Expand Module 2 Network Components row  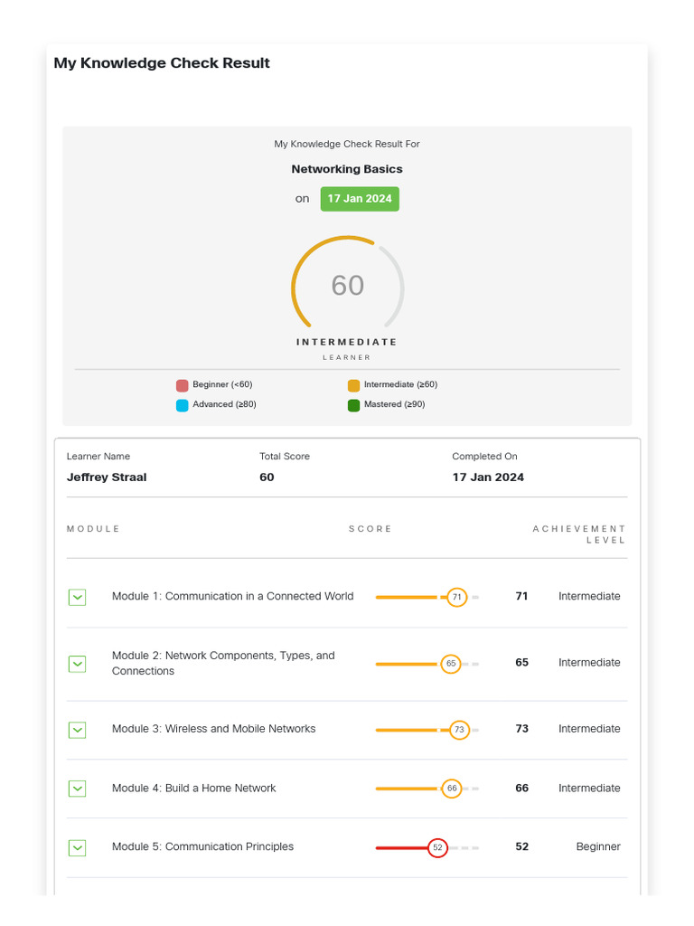pyautogui.click(x=78, y=664)
